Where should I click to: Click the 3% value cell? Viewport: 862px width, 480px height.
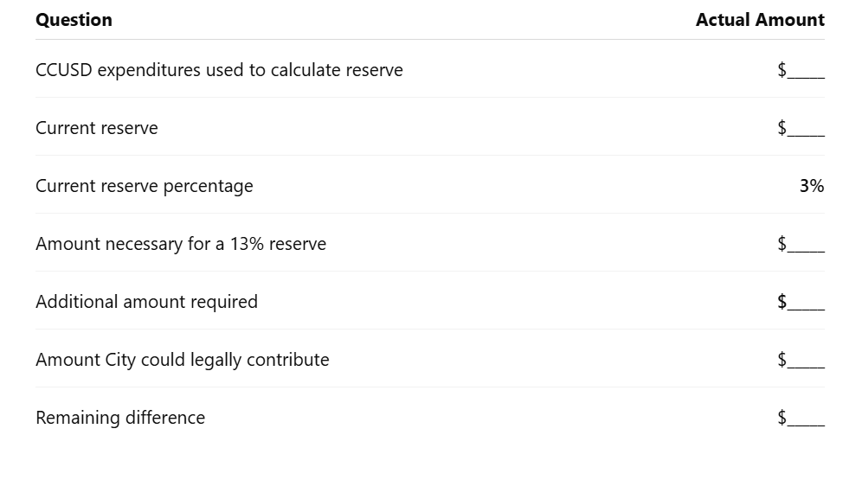(x=812, y=186)
